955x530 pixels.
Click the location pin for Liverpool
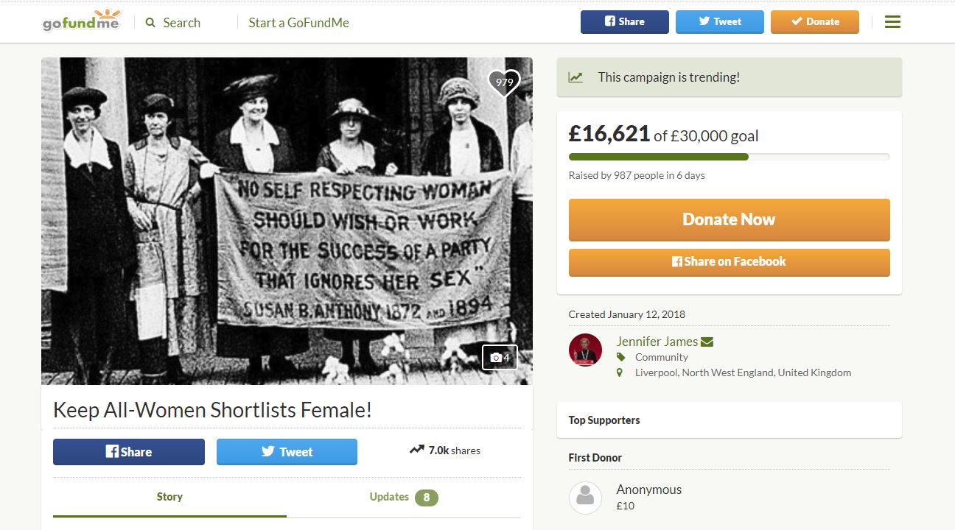619,372
